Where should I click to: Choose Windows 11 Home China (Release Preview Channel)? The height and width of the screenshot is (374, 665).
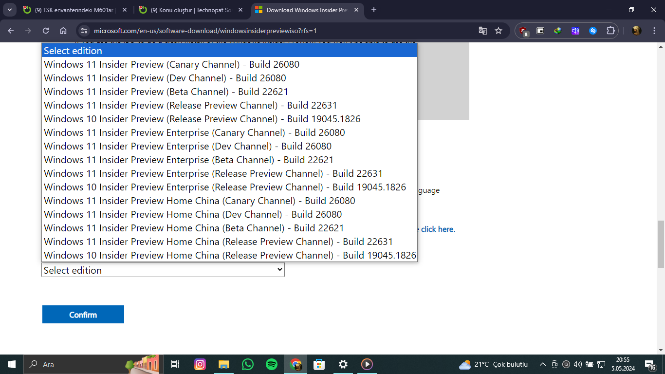229,242
